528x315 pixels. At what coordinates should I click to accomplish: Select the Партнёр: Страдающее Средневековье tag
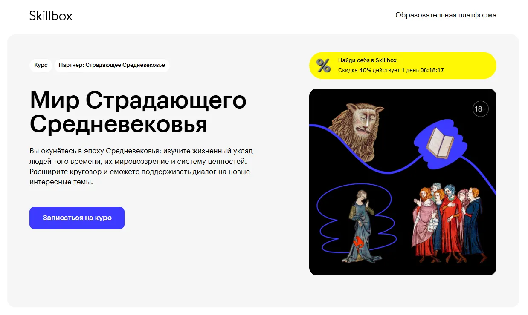pos(112,66)
